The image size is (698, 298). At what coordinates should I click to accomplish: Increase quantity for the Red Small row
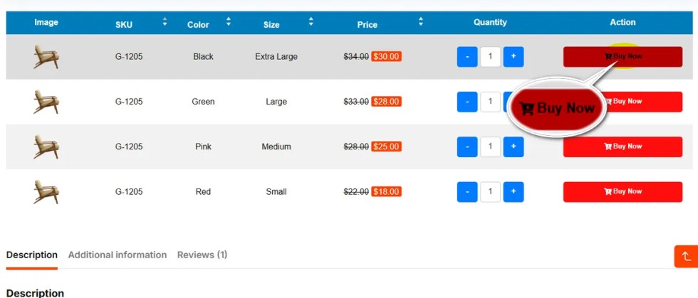pos(514,192)
